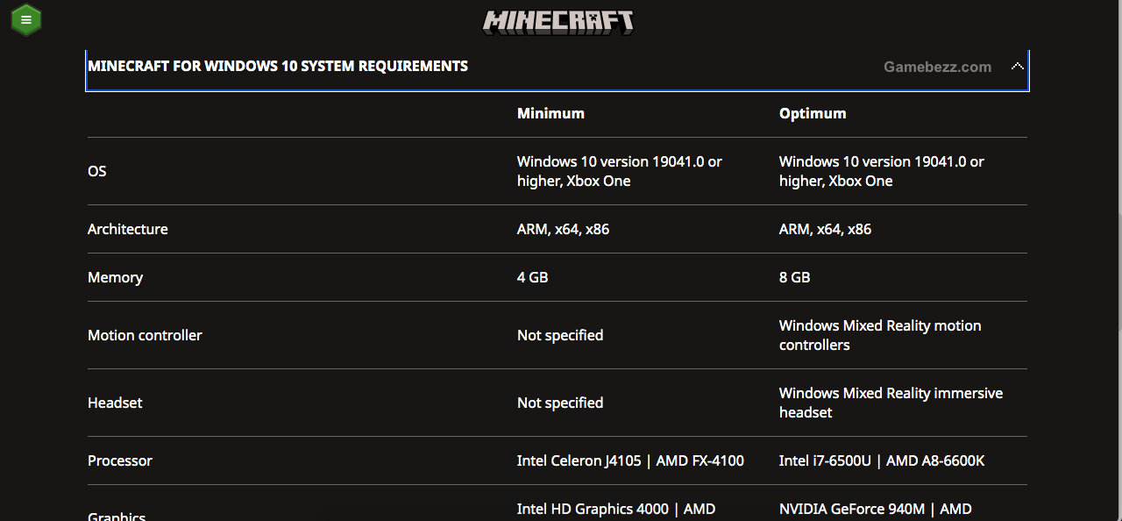Viewport: 1122px width, 521px height.
Task: Select the 'Optimum' column header
Action: point(813,113)
